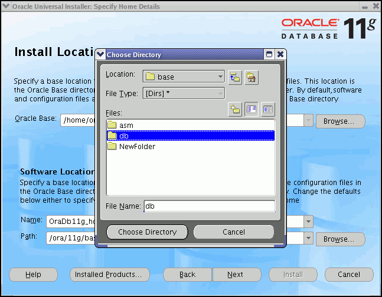Open Installed Products list
Image resolution: width=382 pixels, height=297 pixels.
pos(110,275)
